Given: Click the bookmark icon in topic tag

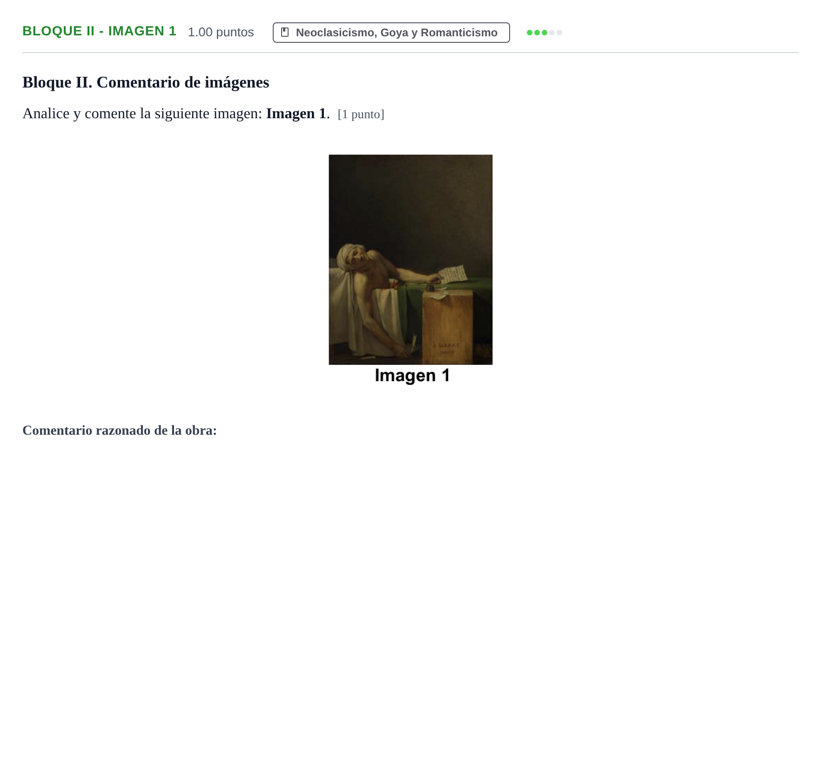Looking at the screenshot, I should click(285, 32).
